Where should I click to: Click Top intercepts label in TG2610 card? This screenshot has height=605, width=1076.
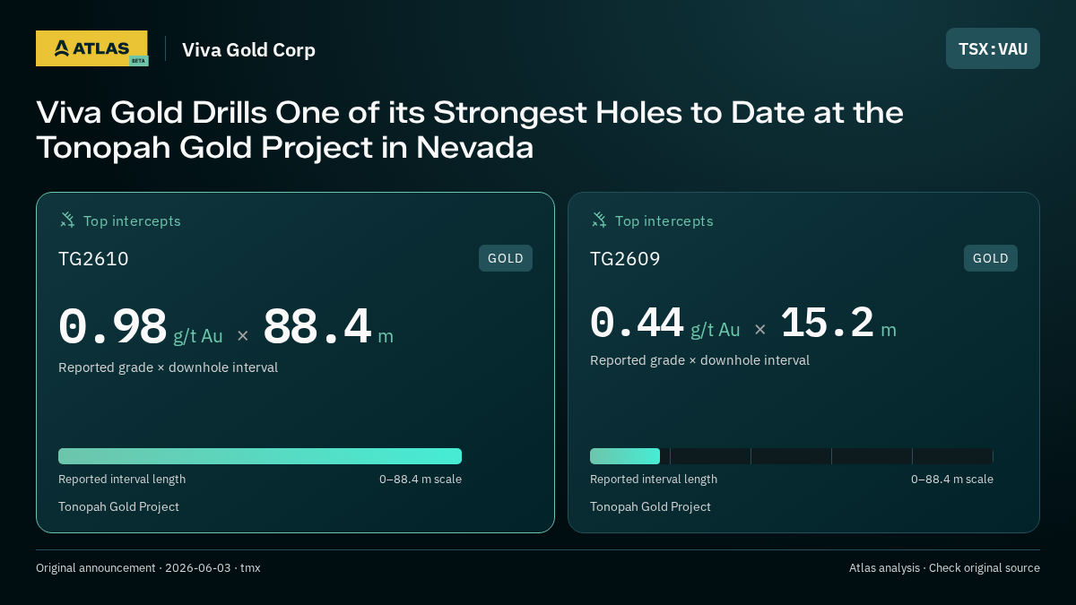(132, 220)
